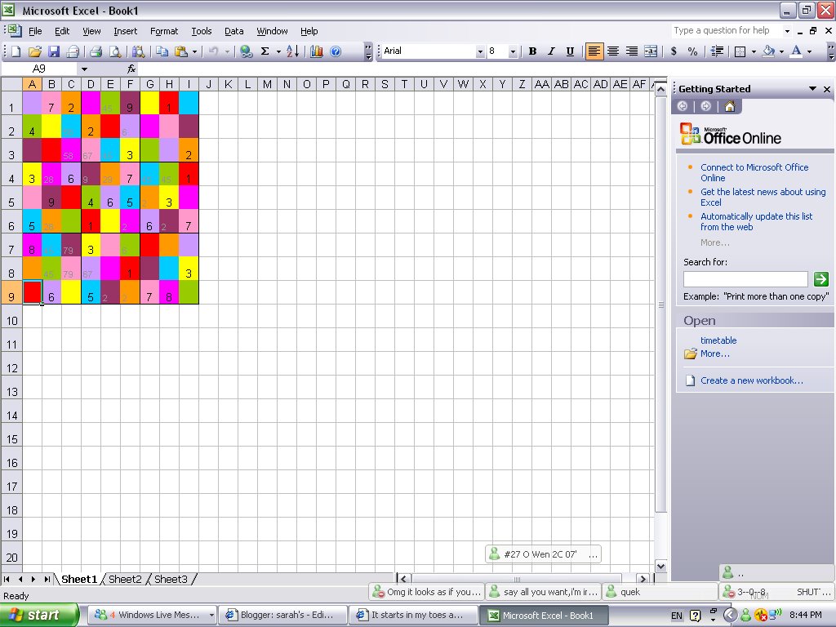Toggle Italic formatting
Viewport: 836px width, 627px height.
point(551,51)
